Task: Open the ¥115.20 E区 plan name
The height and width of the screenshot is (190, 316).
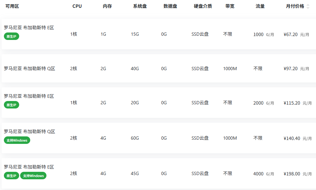Action: click(29, 96)
